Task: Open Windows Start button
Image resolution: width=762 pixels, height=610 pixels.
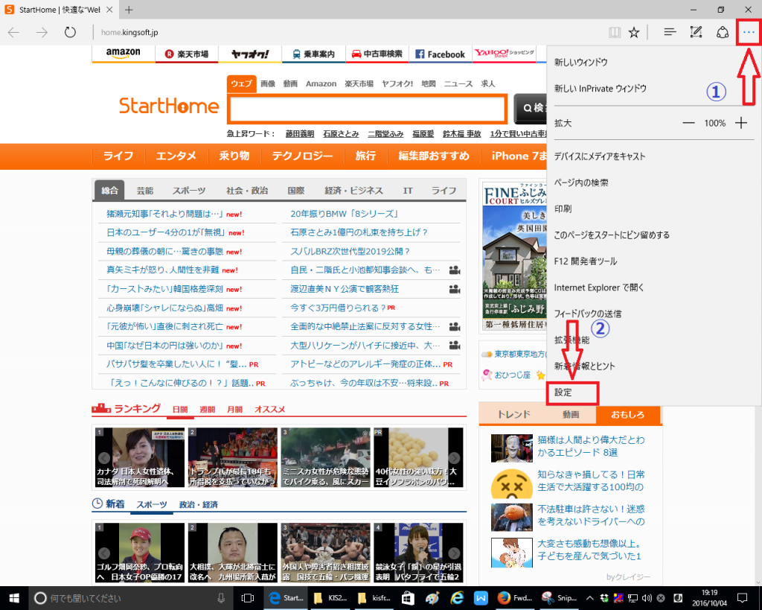Action: [x=13, y=598]
